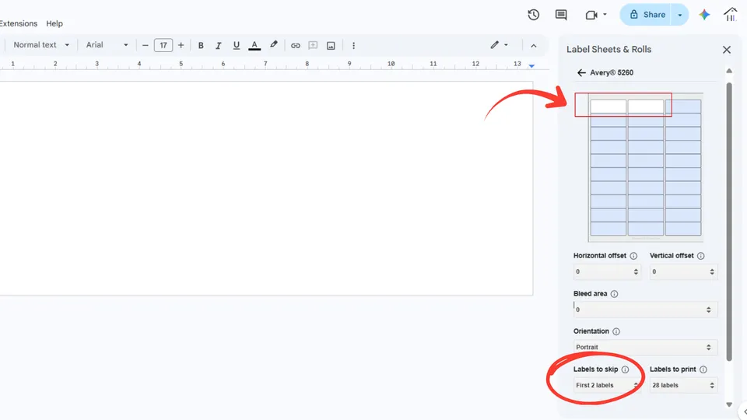747x420 pixels.
Task: Show Labels to print info icon
Action: click(703, 369)
